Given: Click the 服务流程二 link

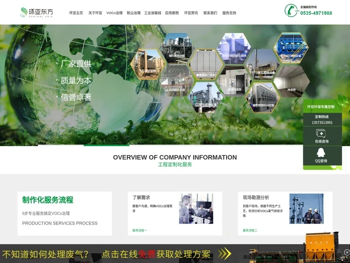Looking at the screenshot, I should (250, 230).
